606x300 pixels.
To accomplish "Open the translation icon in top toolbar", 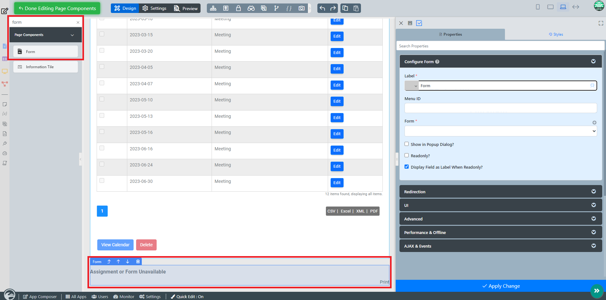I will (x=264, y=8).
